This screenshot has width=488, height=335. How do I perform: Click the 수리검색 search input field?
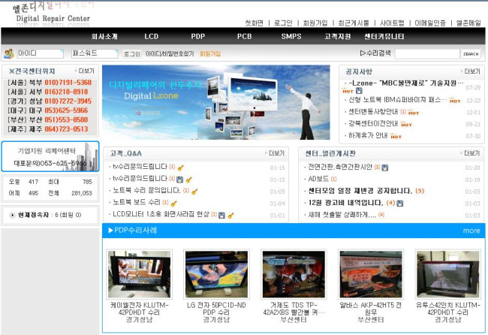click(426, 54)
